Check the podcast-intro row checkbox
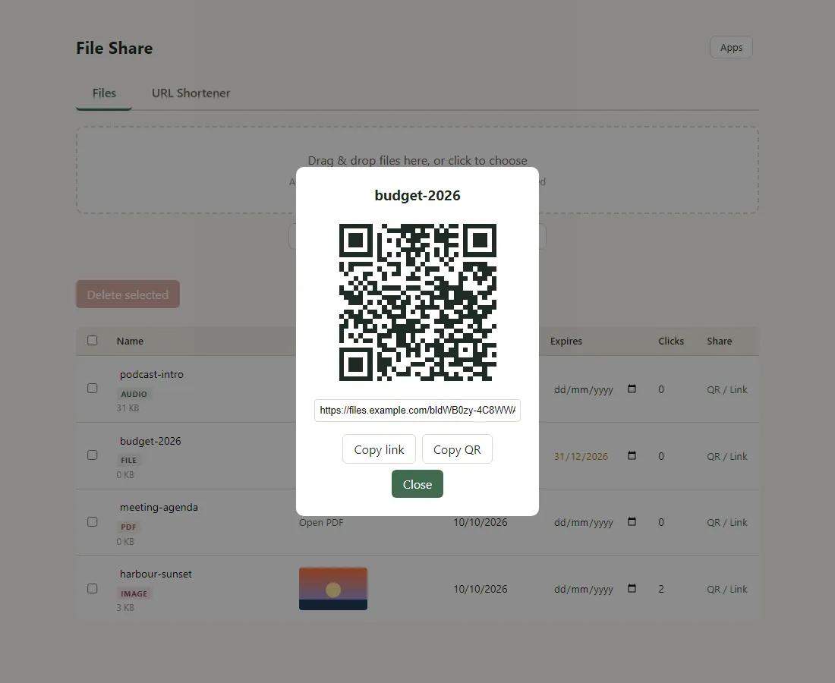Screen dimensions: 835x683 tap(92, 388)
